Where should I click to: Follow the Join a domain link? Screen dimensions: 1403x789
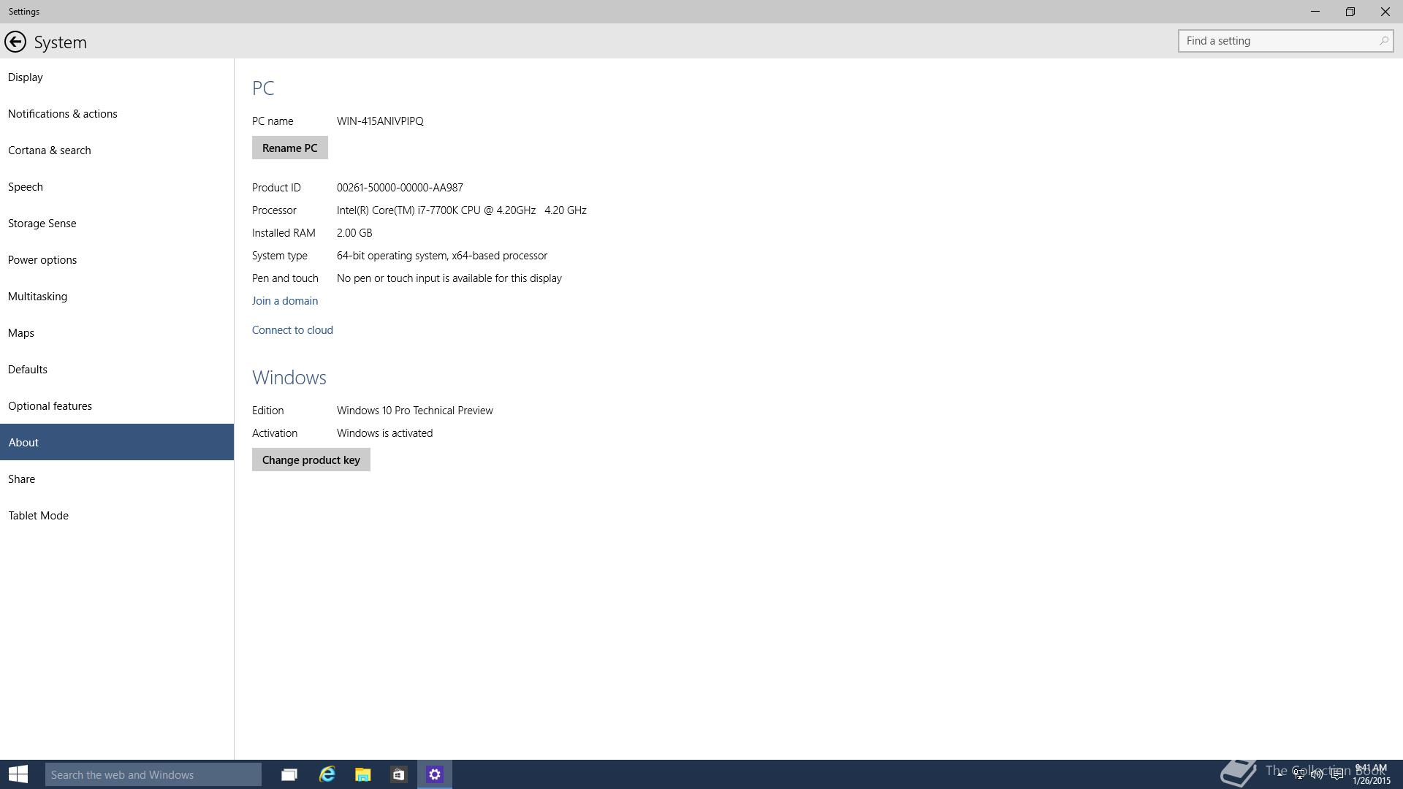tap(285, 300)
